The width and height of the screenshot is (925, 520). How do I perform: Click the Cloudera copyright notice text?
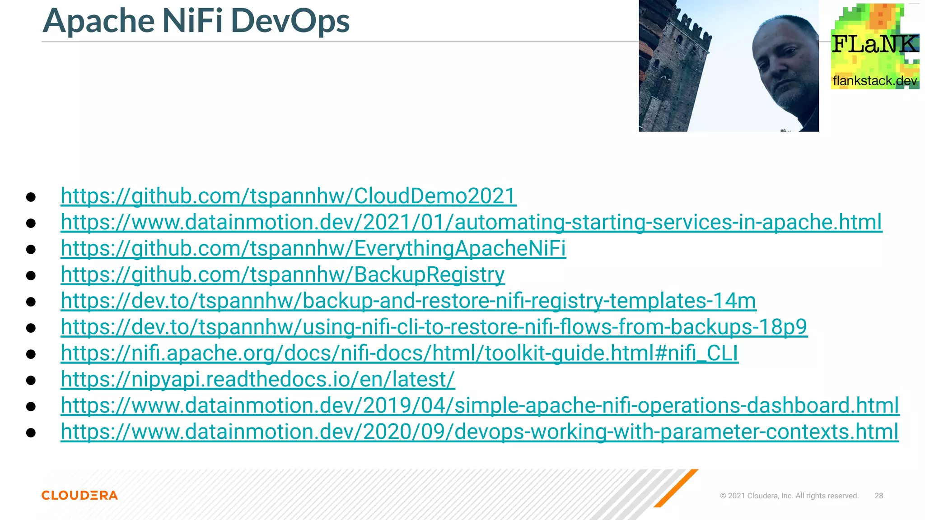pyautogui.click(x=789, y=496)
